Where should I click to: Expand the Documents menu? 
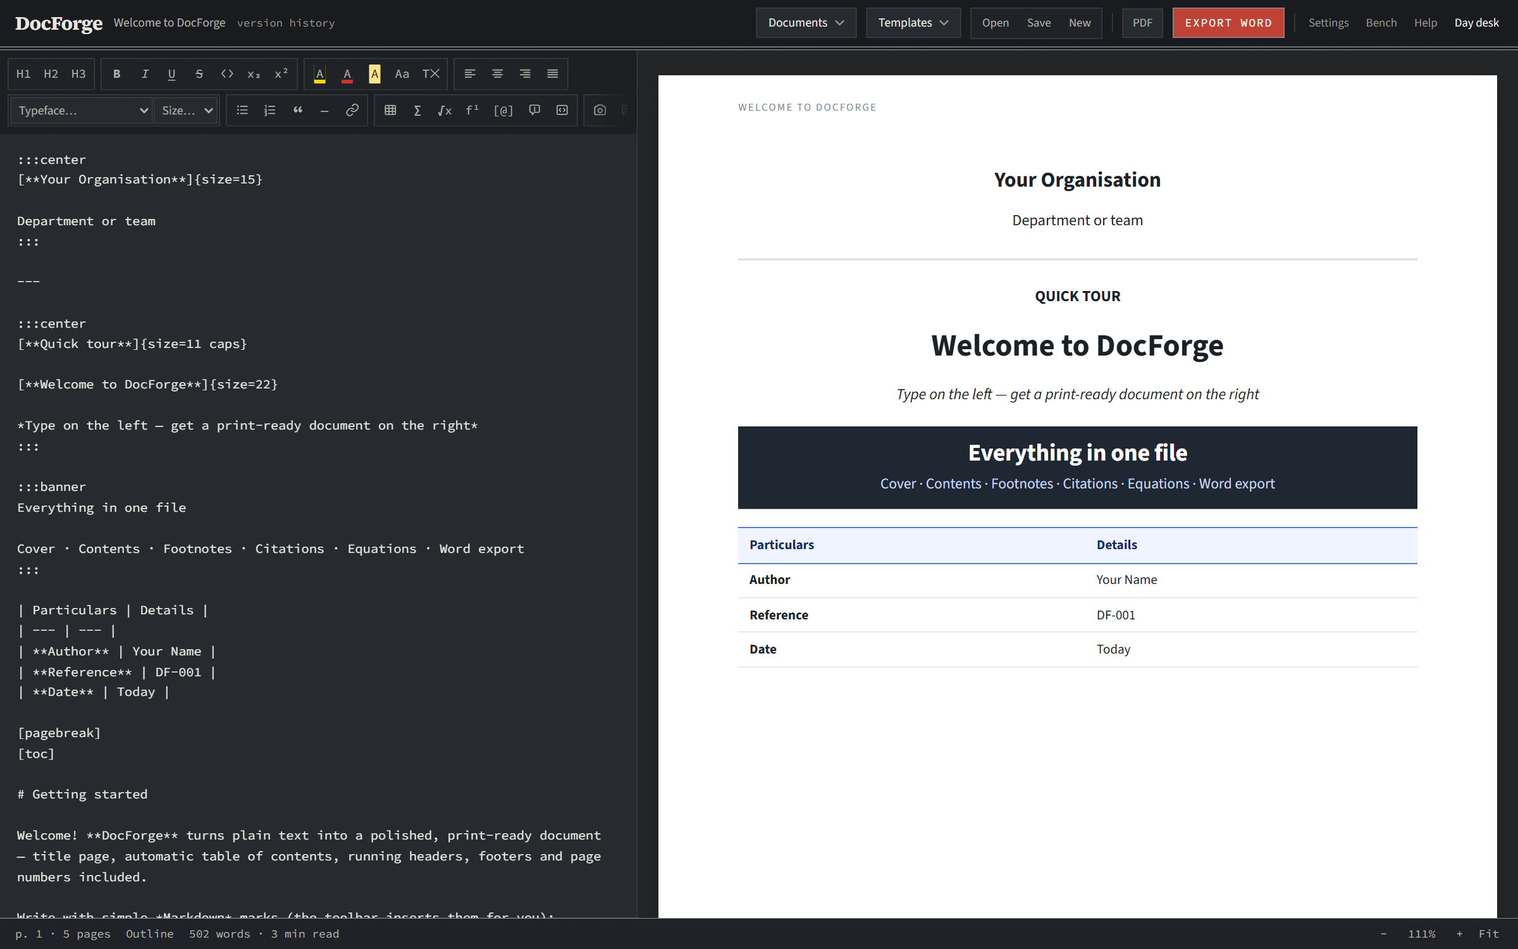tap(806, 23)
